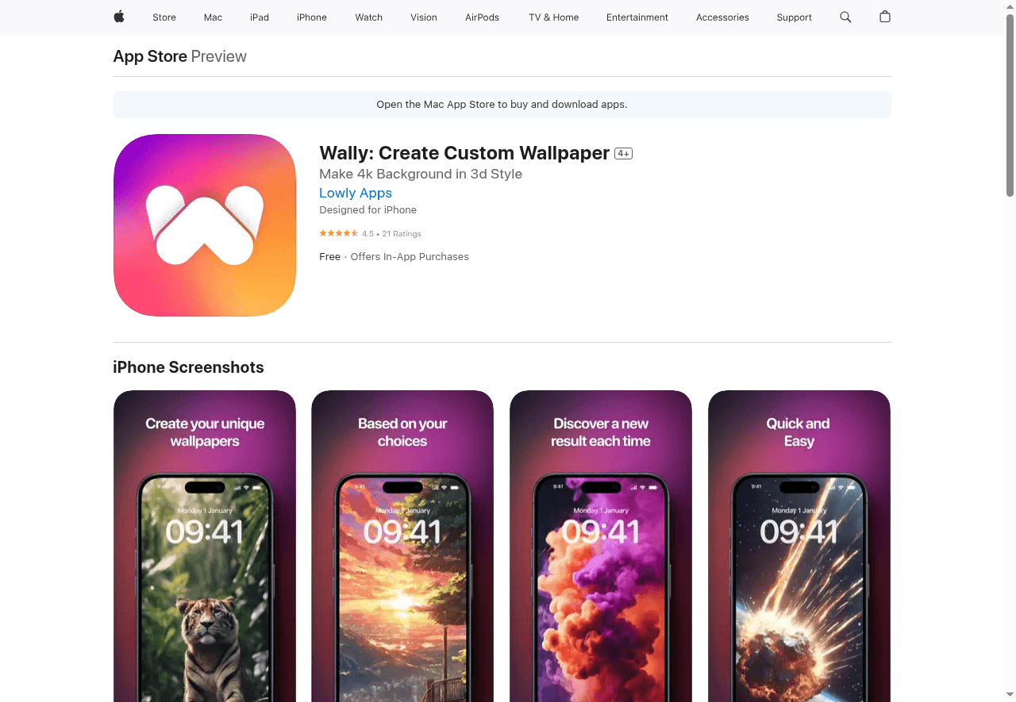Image resolution: width=1016 pixels, height=702 pixels.
Task: Click the Wally app icon
Action: click(205, 225)
